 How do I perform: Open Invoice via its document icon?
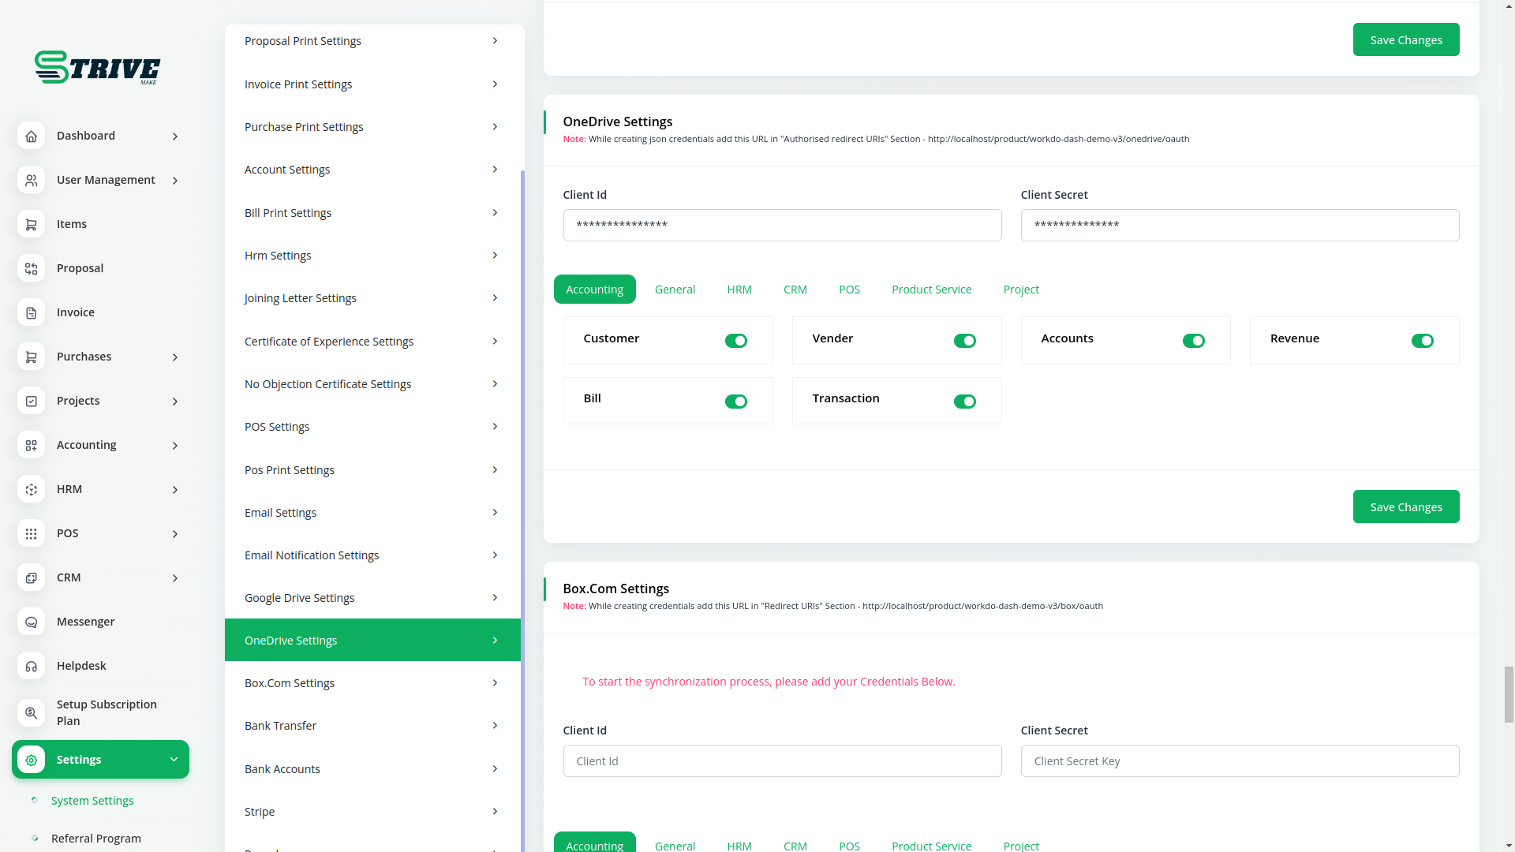click(x=31, y=312)
